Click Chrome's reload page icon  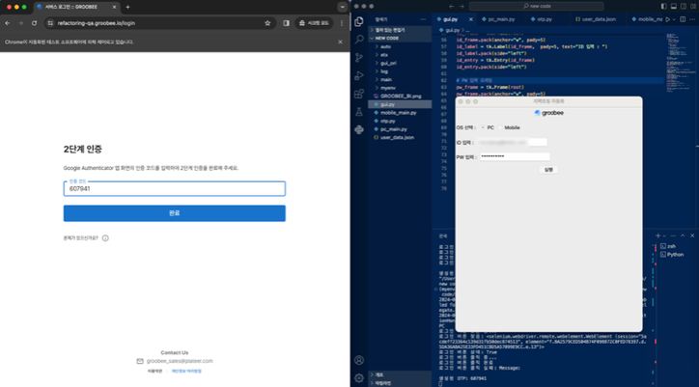pyautogui.click(x=35, y=23)
